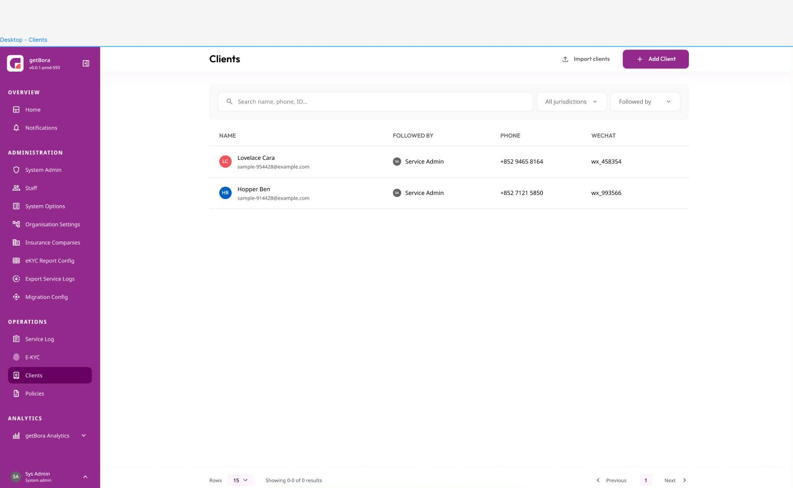793x488 pixels.
Task: Open Clients in the sidebar
Action: point(50,375)
